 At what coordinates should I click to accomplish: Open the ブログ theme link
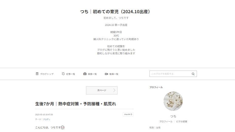tap(46, 119)
